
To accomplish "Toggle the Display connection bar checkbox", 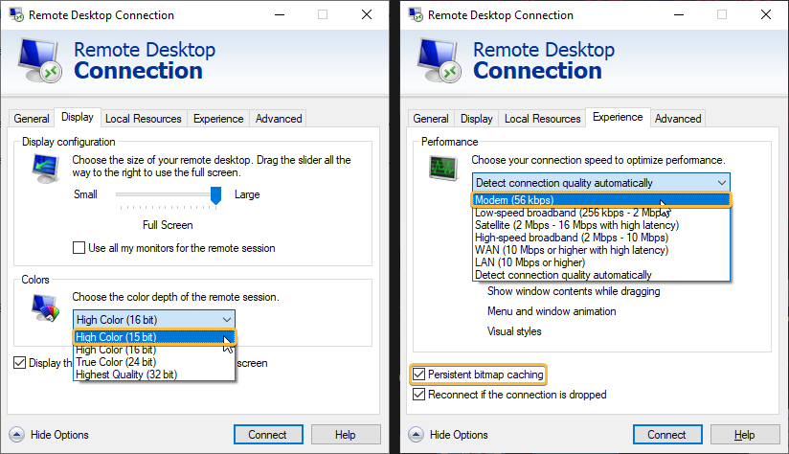I will [x=19, y=362].
